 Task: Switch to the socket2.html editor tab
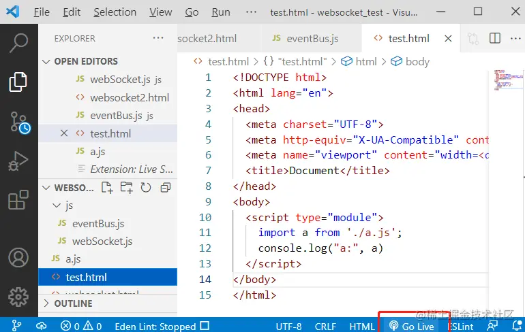pos(218,38)
